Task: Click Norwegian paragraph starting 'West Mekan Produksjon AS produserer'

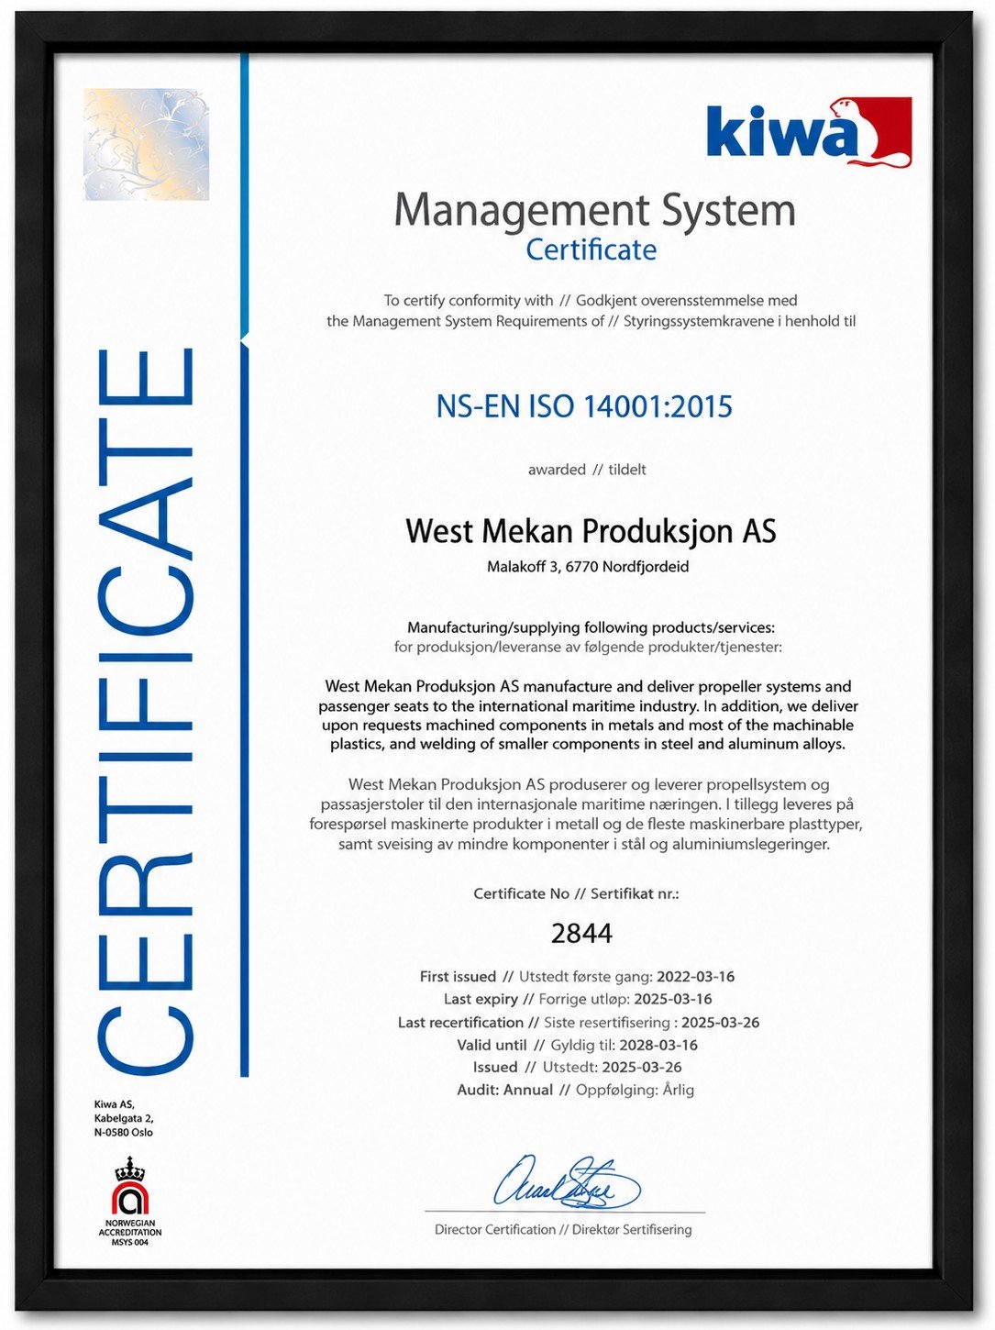Action: pyautogui.click(x=586, y=814)
